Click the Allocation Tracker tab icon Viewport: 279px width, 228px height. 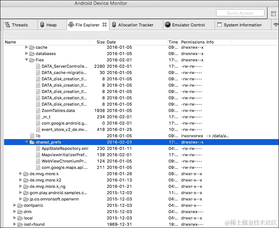114,25
